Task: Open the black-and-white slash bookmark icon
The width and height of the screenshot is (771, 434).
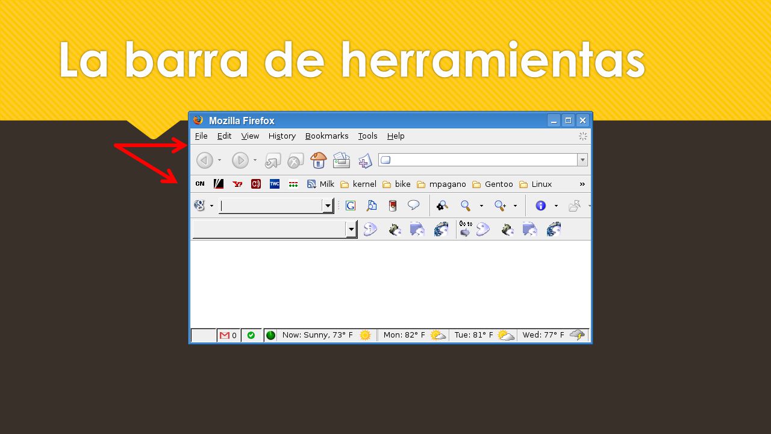Action: 219,184
